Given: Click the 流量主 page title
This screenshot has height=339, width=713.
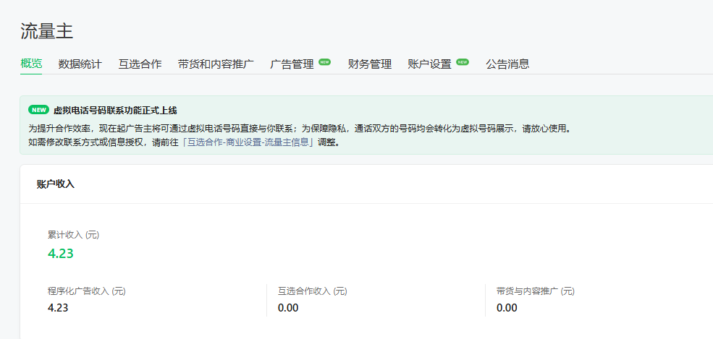Looking at the screenshot, I should pyautogui.click(x=47, y=31).
